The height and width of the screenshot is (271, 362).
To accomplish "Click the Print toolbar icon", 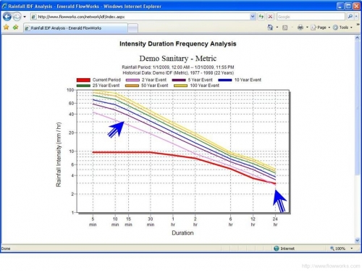I will tap(300, 28).
